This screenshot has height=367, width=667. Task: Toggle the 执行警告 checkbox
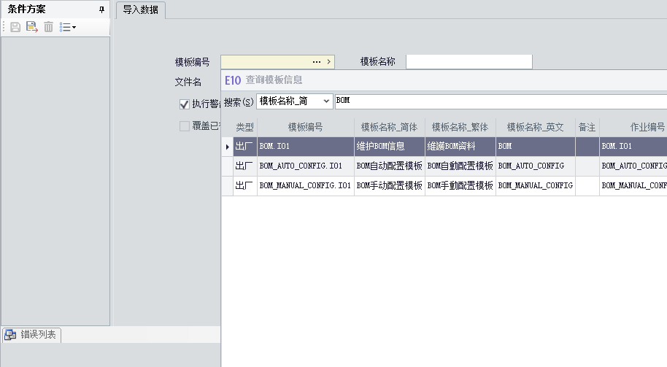point(184,104)
